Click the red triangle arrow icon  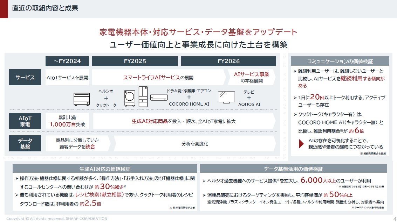click(301, 144)
